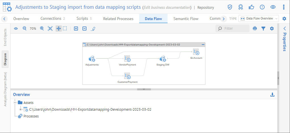
Task: Select the marquee selection tool
Action: click(65, 29)
